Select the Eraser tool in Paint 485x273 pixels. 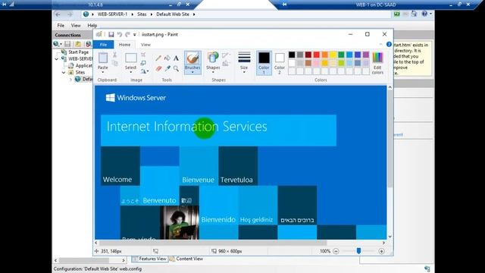point(158,68)
